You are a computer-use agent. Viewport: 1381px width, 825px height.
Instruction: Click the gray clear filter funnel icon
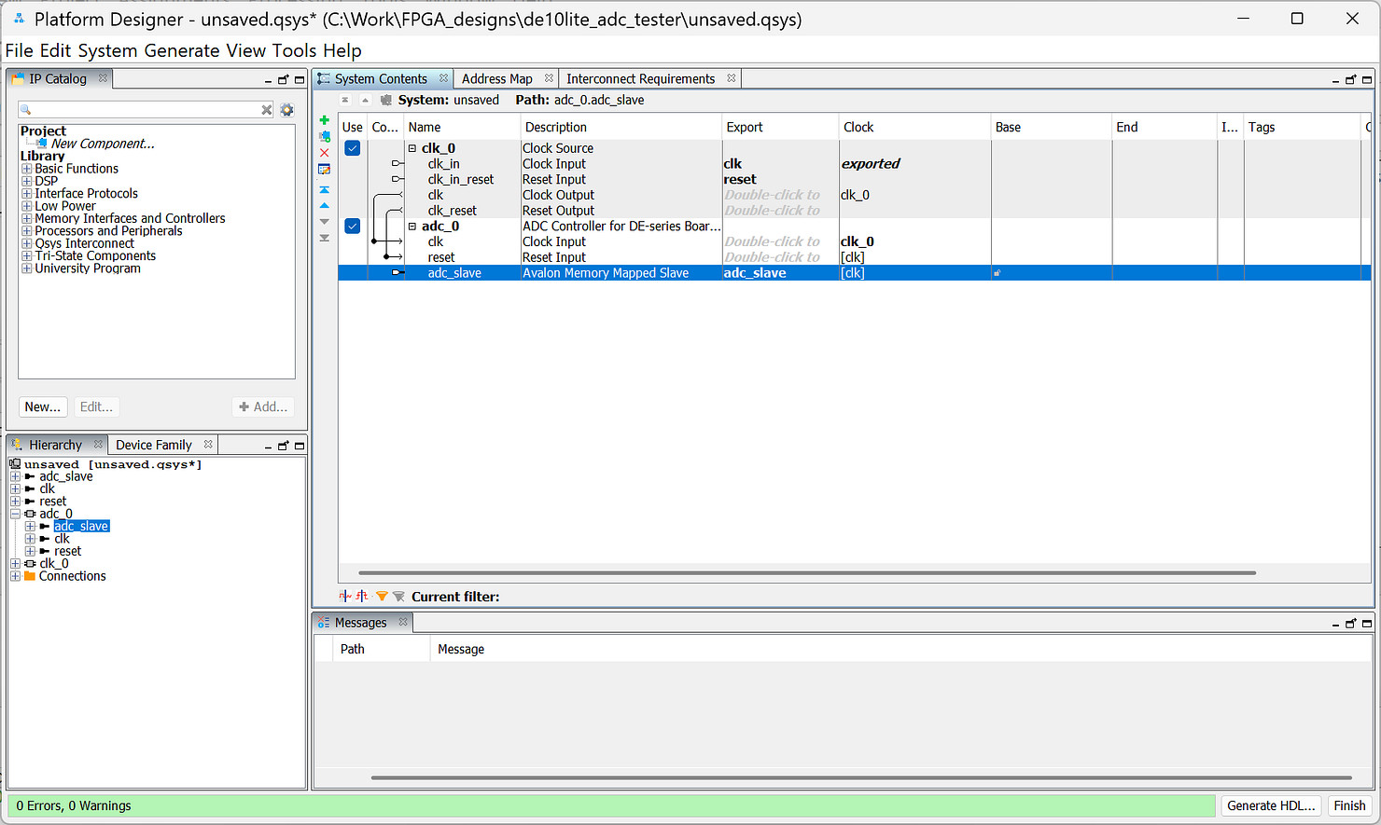[x=398, y=597]
